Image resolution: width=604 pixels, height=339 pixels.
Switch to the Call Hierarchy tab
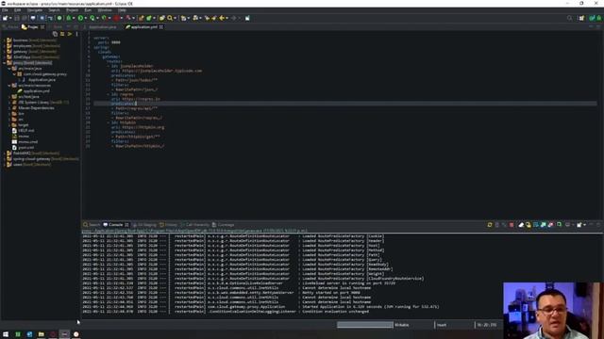pyautogui.click(x=195, y=225)
